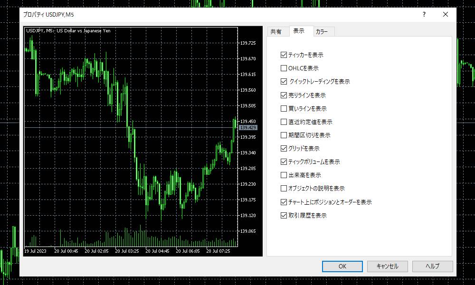Enable the OHLCを表示 option
The height and width of the screenshot is (285, 475).
tap(284, 68)
